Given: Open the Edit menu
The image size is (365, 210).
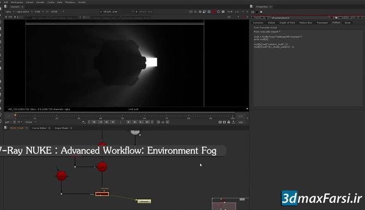Looking at the screenshot, I should click(6, 2).
